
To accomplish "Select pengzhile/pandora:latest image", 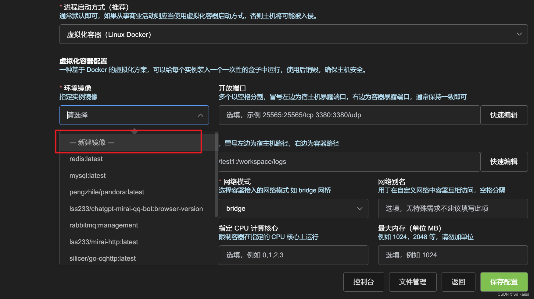I will pyautogui.click(x=137, y=192).
